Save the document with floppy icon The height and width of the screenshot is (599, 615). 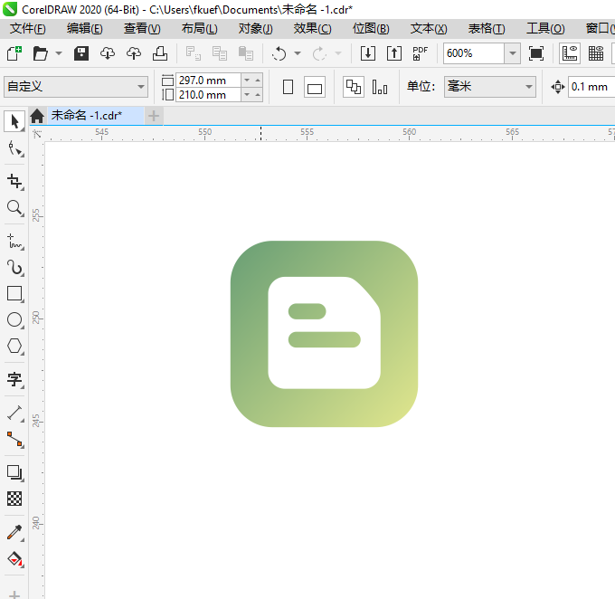(x=81, y=53)
